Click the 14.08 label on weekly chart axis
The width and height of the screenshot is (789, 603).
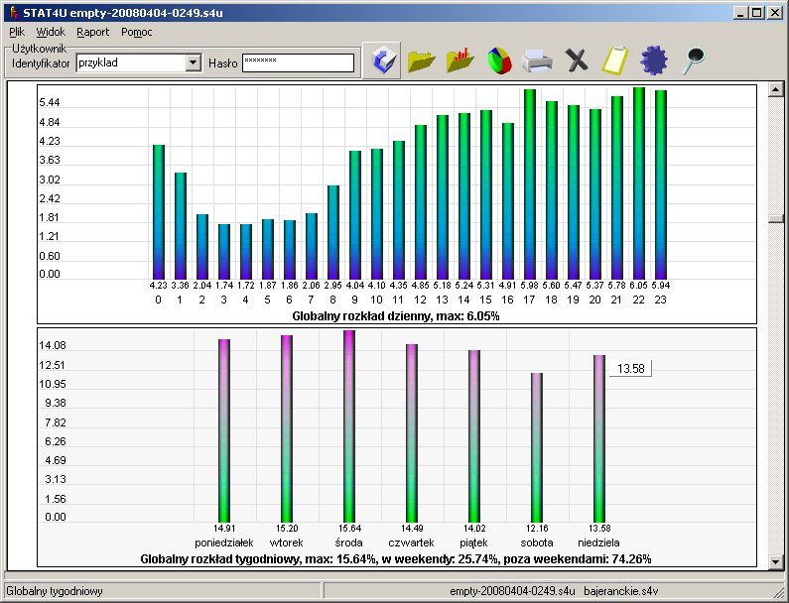(x=53, y=345)
